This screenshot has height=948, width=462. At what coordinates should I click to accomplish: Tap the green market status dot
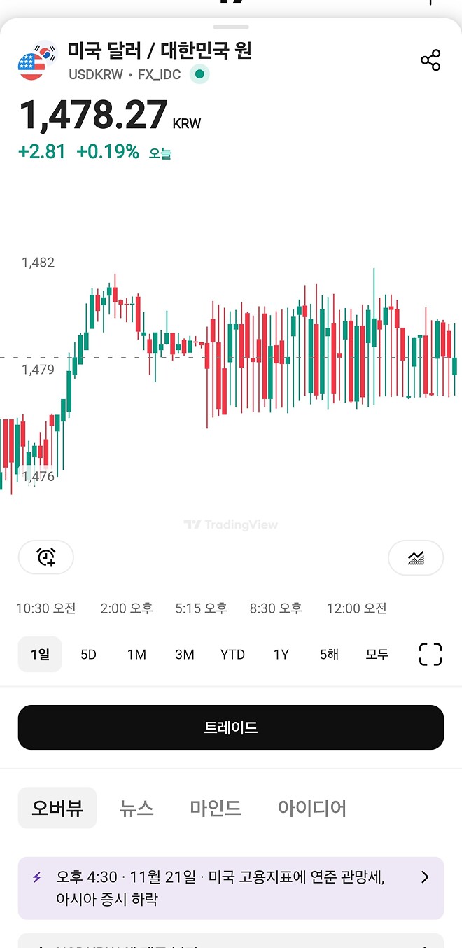pos(199,74)
